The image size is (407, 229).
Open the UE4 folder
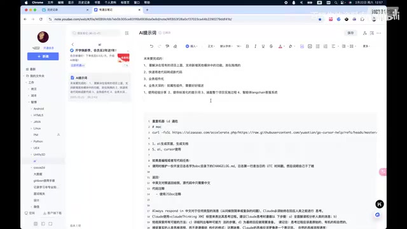36,148
